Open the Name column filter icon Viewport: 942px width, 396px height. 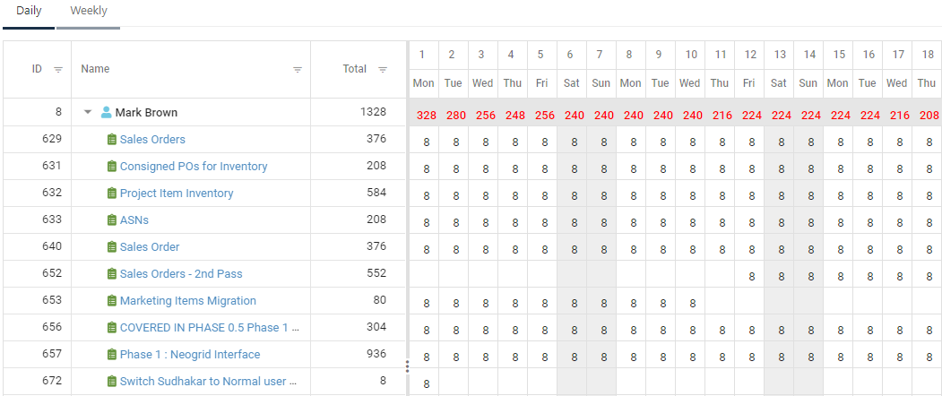tap(298, 69)
